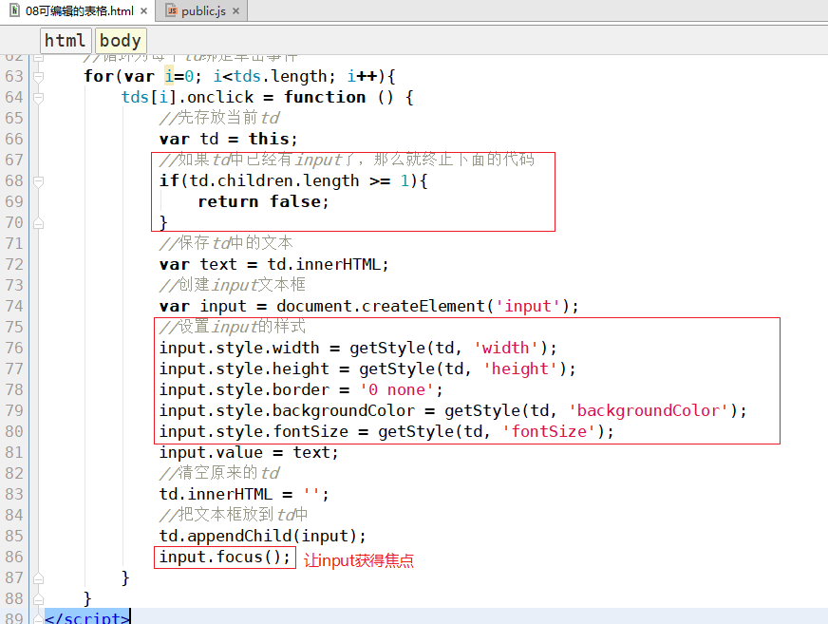Click the body breadcrumb
828x624 pixels.
[120, 40]
